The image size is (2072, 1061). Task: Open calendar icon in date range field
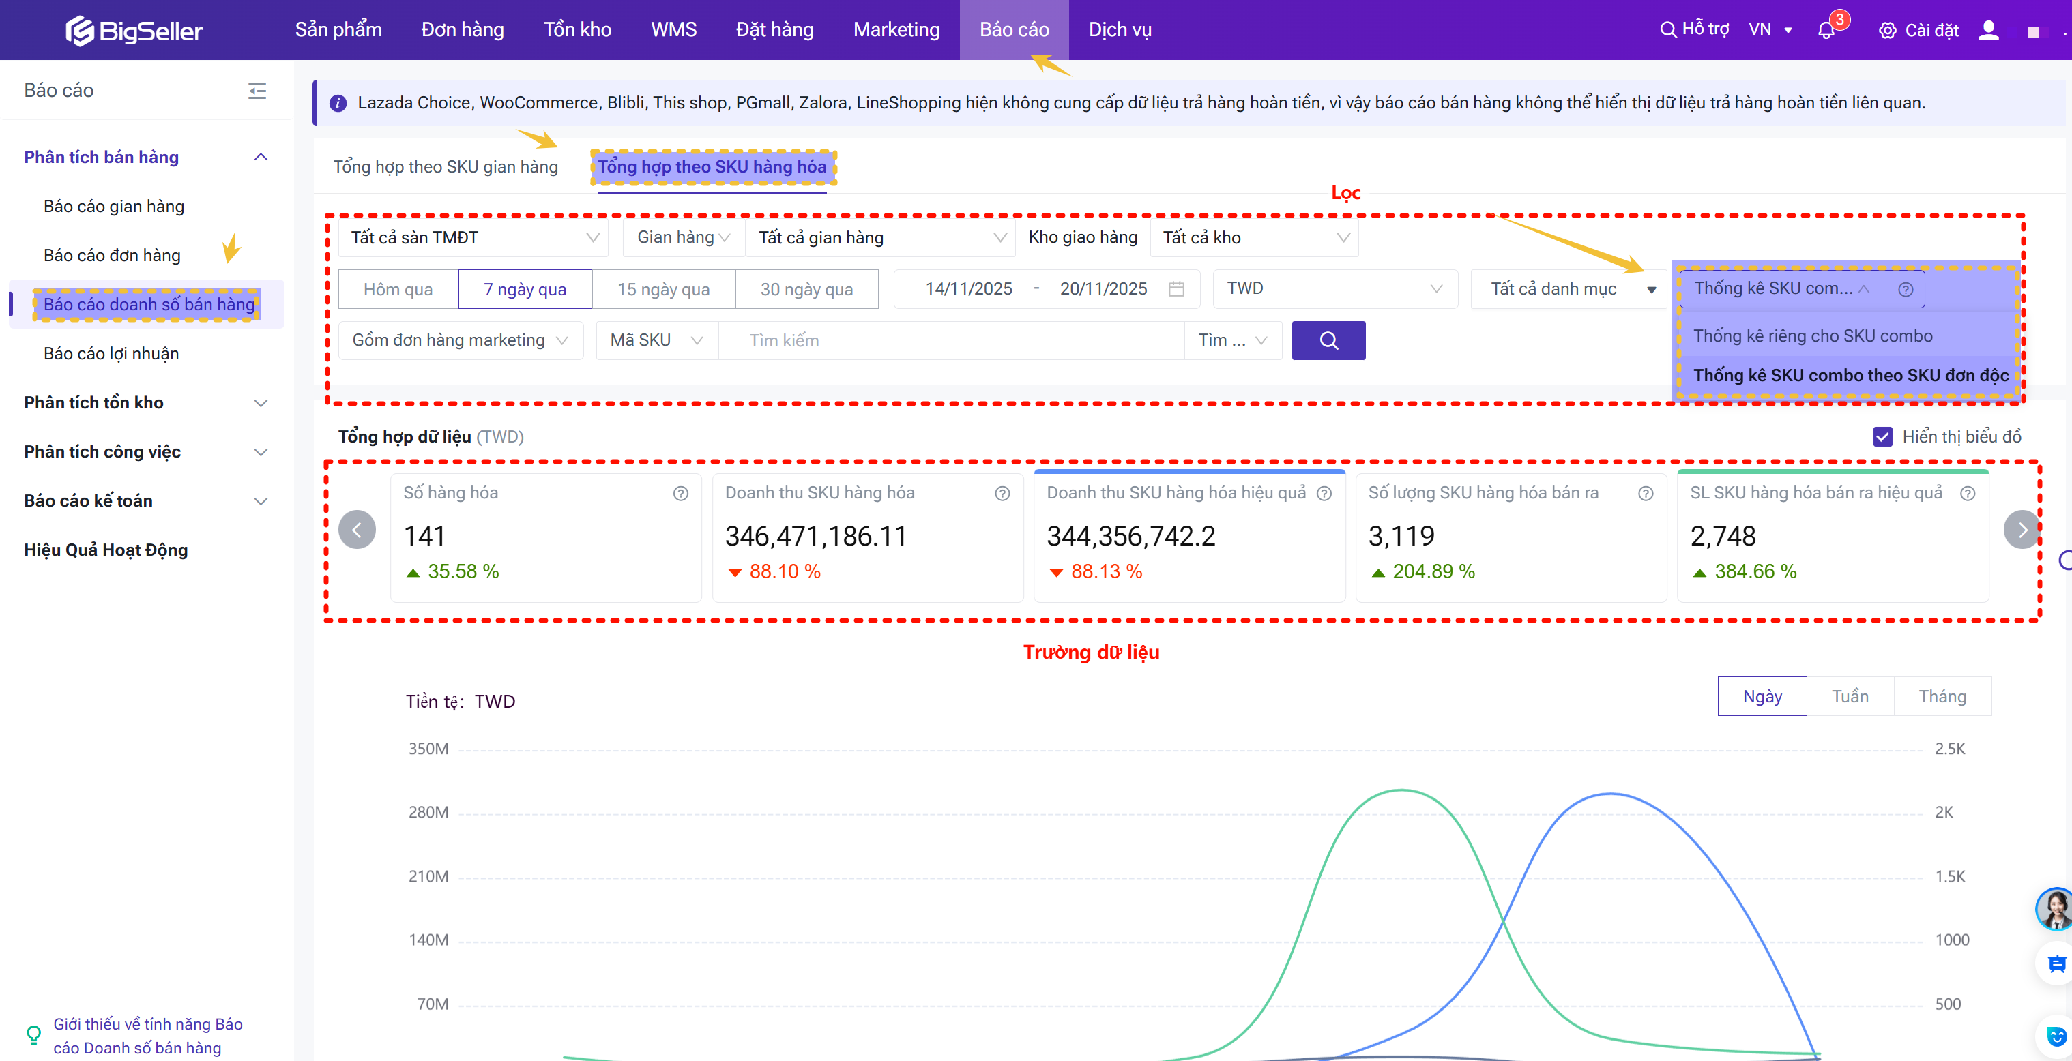tap(1176, 289)
